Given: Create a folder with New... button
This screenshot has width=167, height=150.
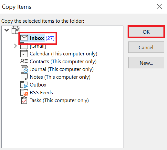Looking at the screenshot, I should [146, 63].
